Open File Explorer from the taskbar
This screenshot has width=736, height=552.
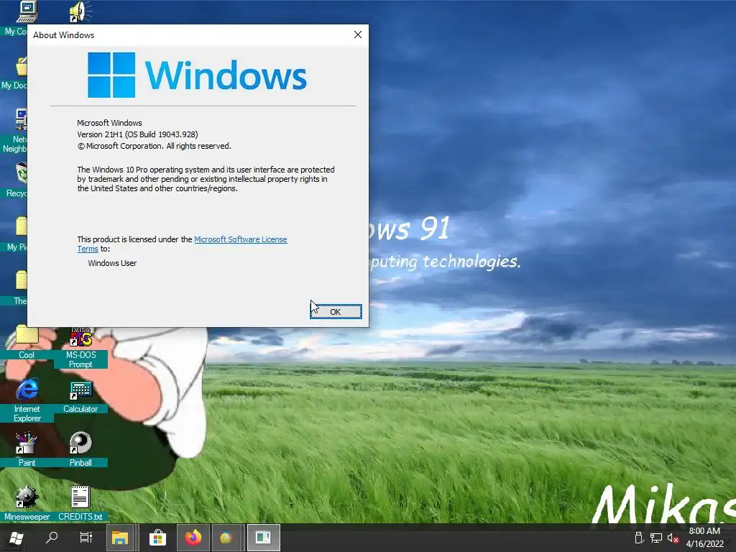pyautogui.click(x=120, y=538)
